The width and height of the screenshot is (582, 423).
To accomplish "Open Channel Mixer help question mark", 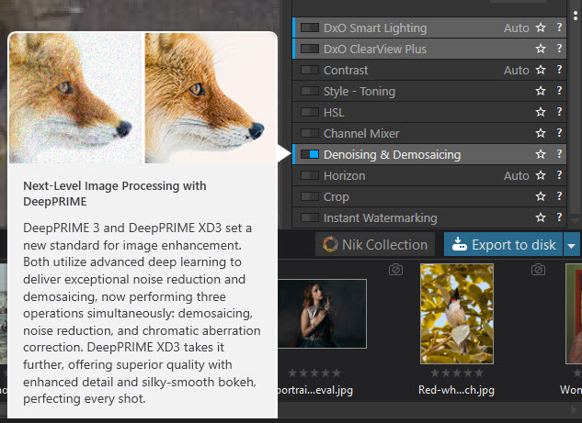I will click(x=559, y=133).
